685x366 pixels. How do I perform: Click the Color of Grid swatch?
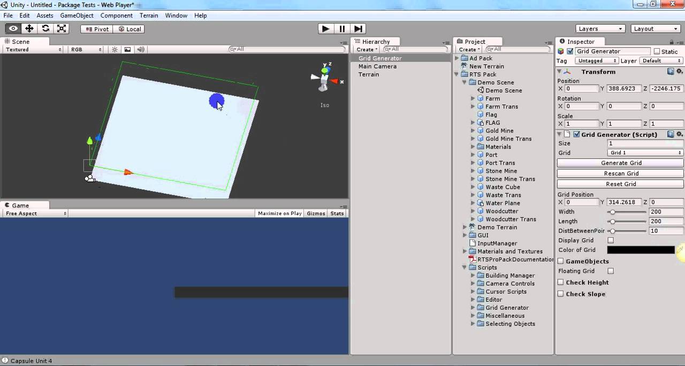(641, 250)
